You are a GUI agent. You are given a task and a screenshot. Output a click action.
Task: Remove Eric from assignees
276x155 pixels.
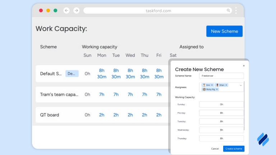click(212, 85)
